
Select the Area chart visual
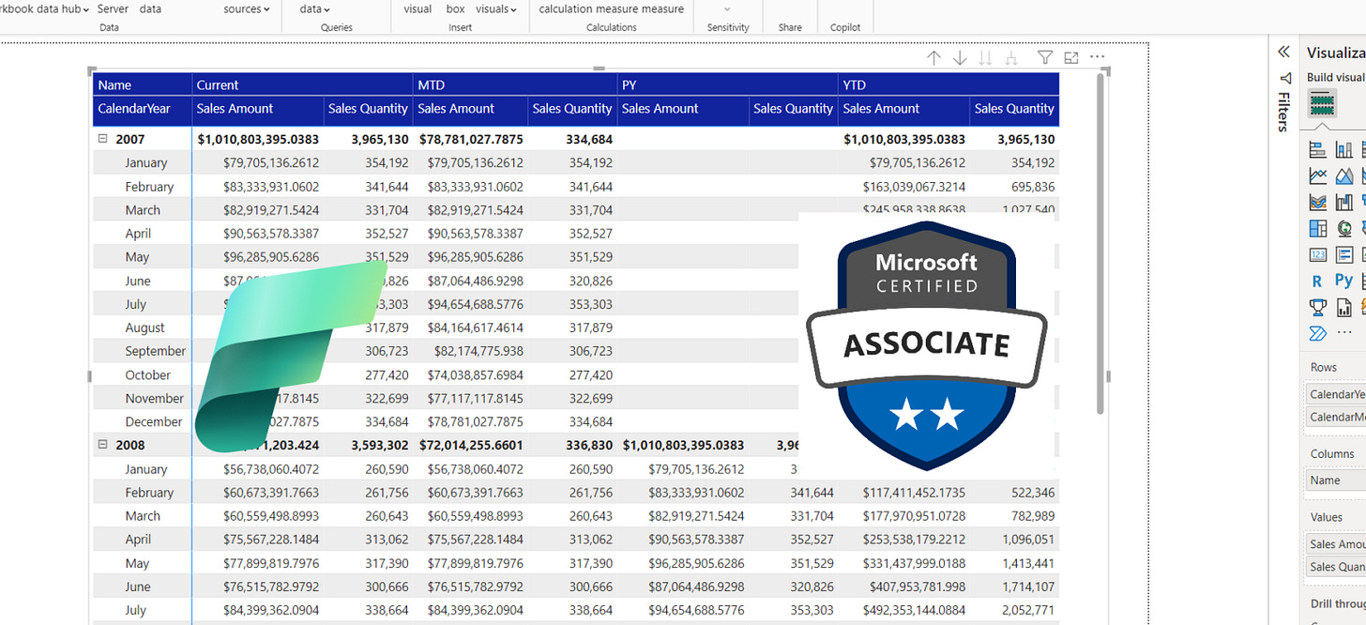click(1344, 175)
